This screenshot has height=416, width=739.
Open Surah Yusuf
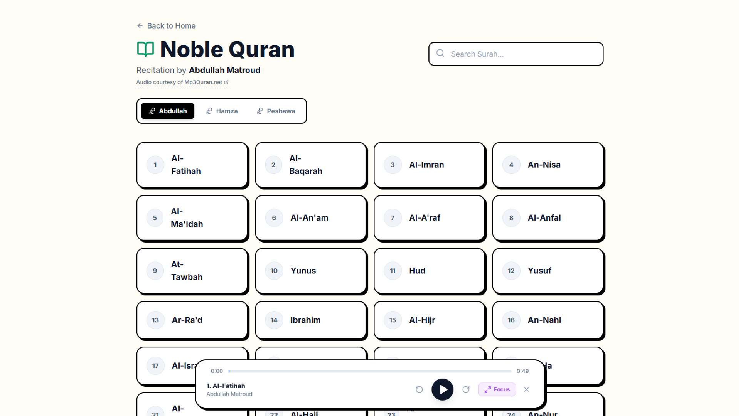[548, 271]
